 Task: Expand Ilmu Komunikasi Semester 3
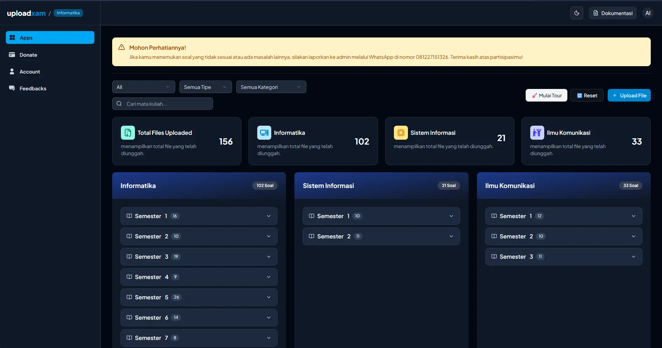pyautogui.click(x=563, y=257)
